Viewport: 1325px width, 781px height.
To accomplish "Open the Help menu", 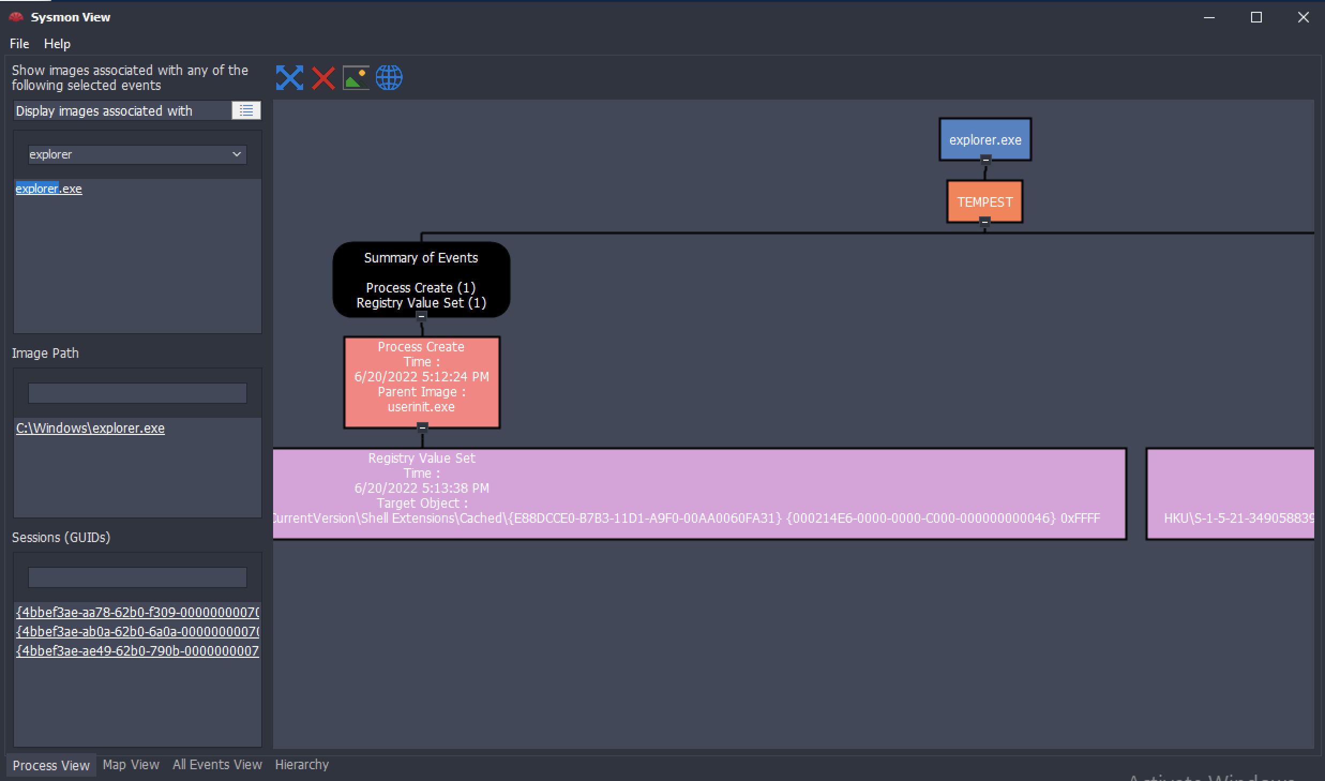I will (x=57, y=44).
